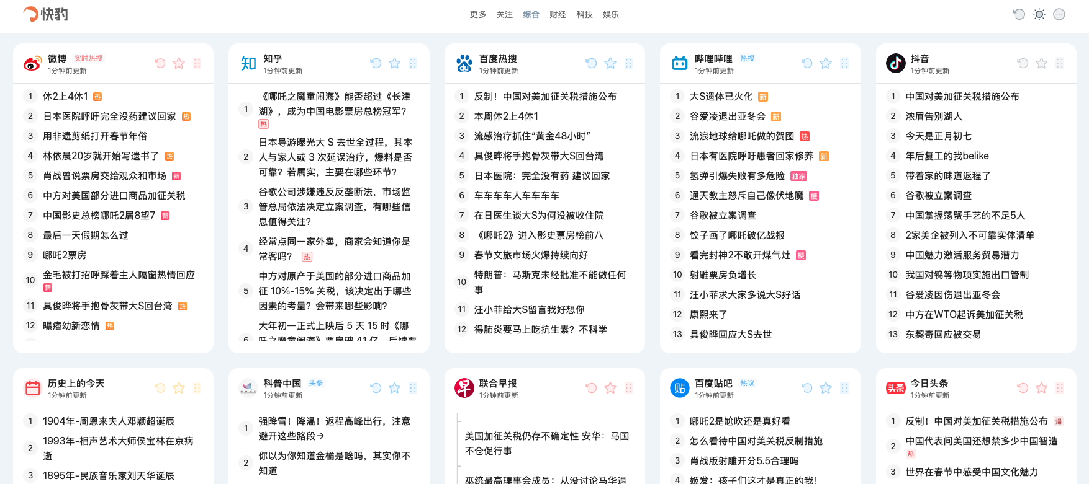
Task: Select the 综合 tab
Action: (x=531, y=14)
